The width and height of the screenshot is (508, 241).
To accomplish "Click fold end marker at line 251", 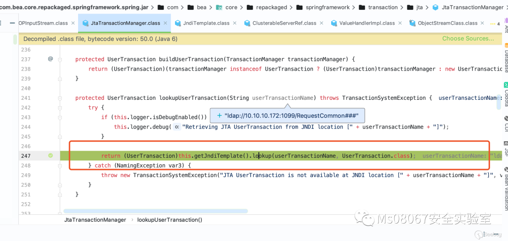I will [x=60, y=194].
